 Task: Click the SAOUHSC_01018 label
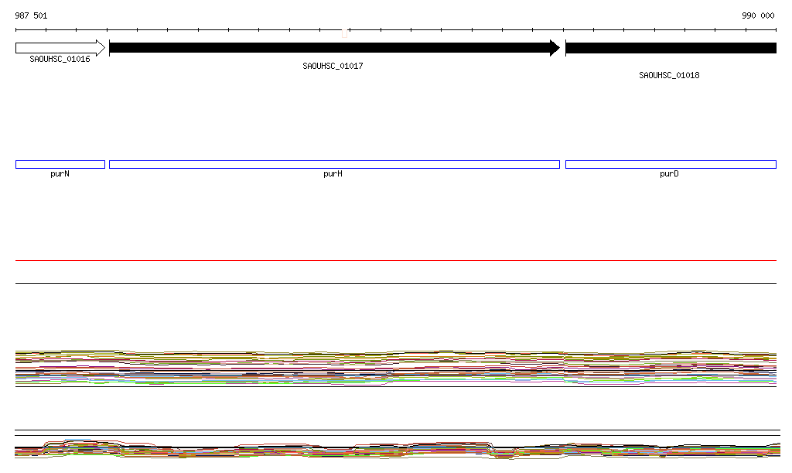pyautogui.click(x=669, y=75)
